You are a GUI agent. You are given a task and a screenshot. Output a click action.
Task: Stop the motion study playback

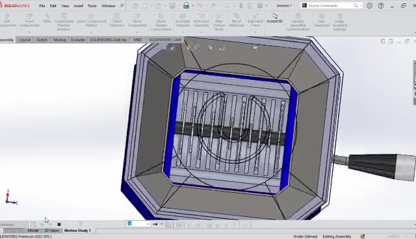pyautogui.click(x=59, y=225)
